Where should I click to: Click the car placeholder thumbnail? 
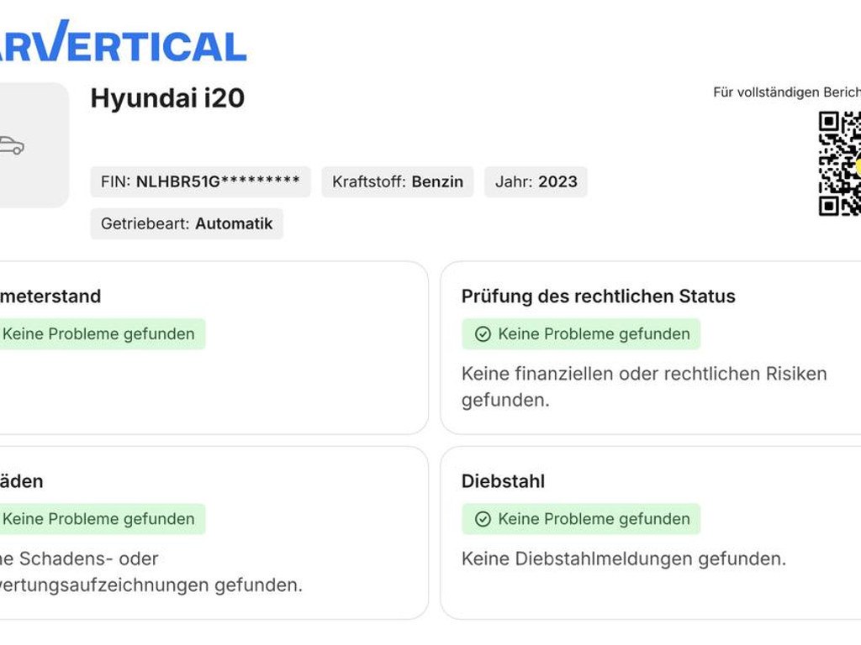34,145
